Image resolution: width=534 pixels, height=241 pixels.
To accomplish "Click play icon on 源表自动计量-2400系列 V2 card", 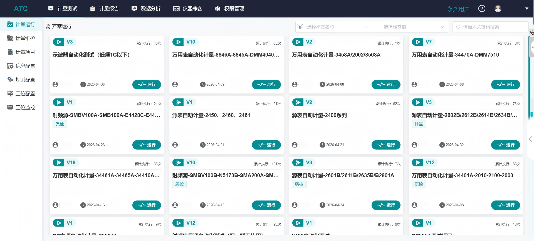I will click(298, 102).
